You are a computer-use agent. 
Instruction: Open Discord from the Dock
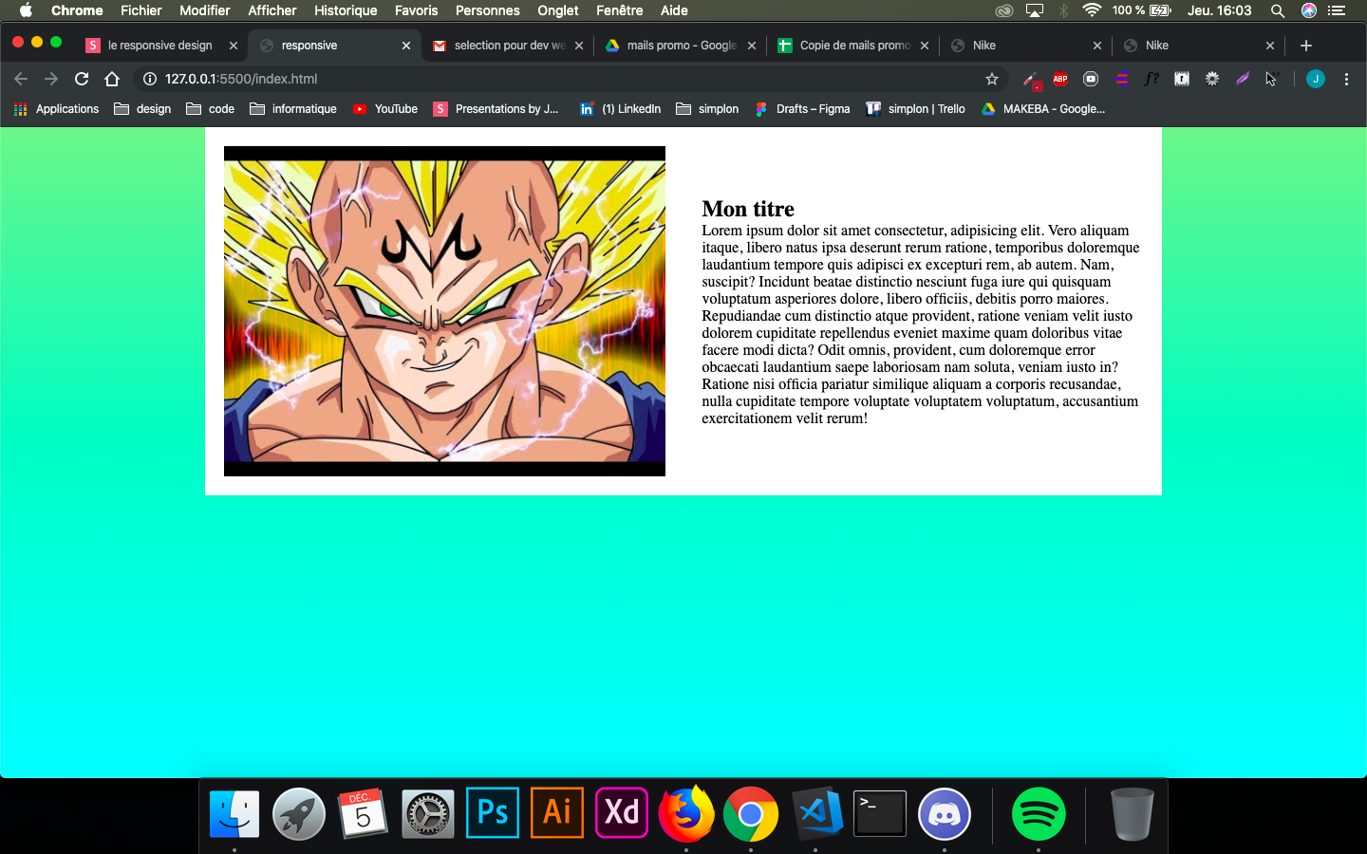click(945, 813)
